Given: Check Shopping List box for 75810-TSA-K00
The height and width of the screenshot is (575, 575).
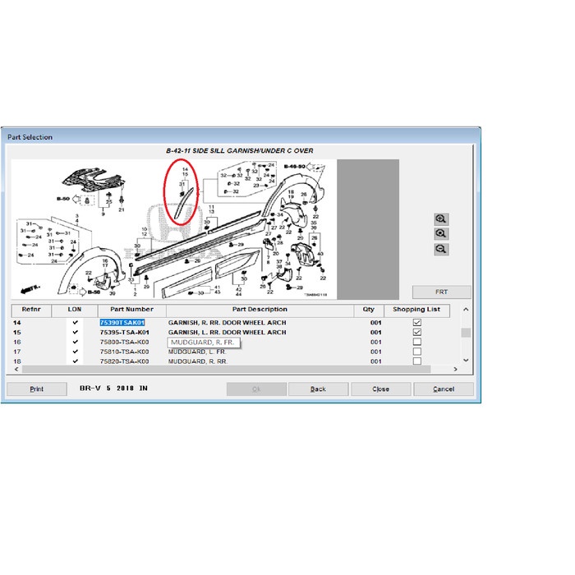Looking at the screenshot, I should pyautogui.click(x=417, y=352).
